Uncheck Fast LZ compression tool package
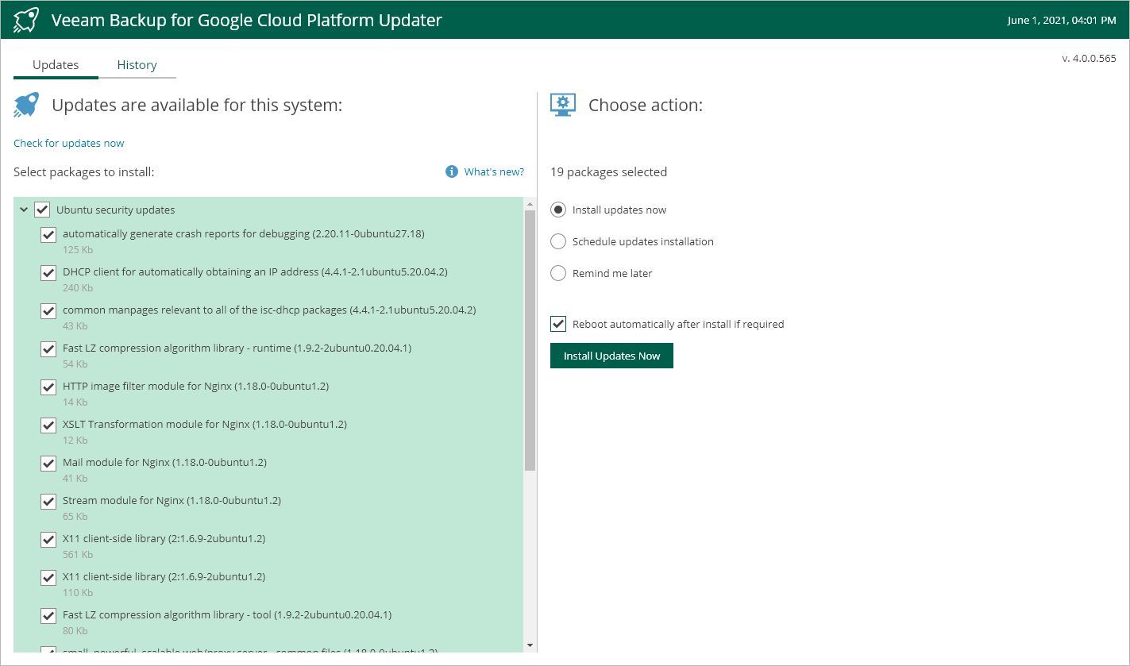 48,616
